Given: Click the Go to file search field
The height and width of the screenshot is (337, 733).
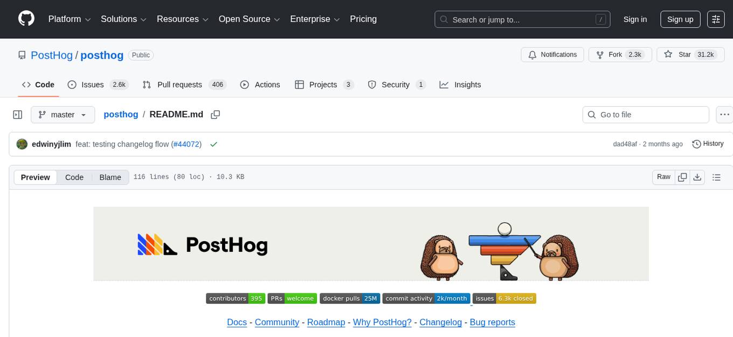Looking at the screenshot, I should click(645, 114).
